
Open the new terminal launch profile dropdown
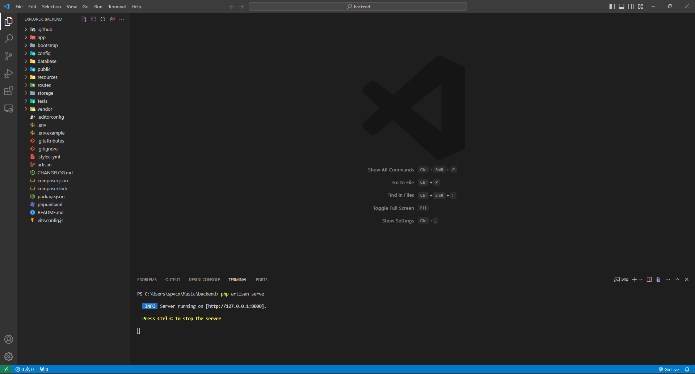(x=641, y=280)
